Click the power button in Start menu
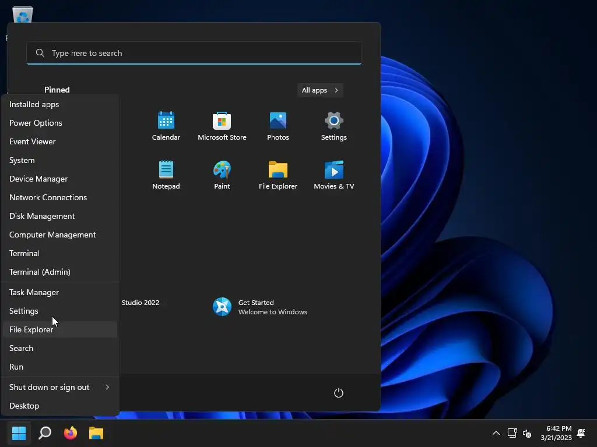597x447 pixels. pos(339,393)
